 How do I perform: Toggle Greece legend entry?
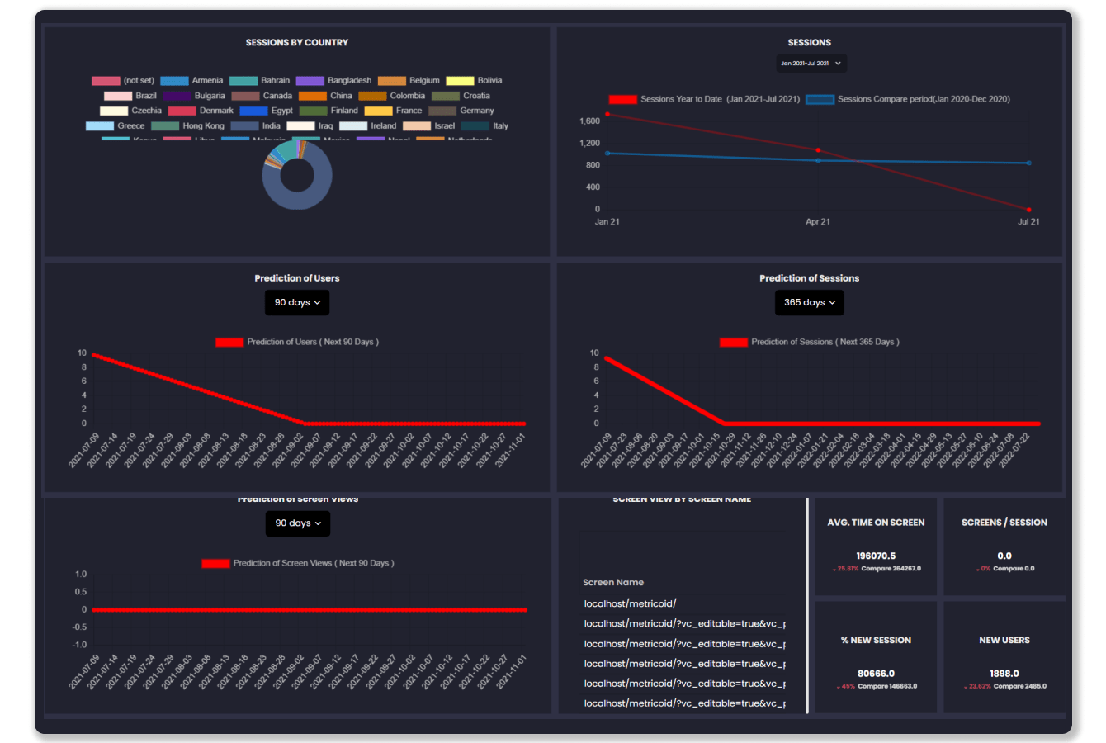[115, 126]
